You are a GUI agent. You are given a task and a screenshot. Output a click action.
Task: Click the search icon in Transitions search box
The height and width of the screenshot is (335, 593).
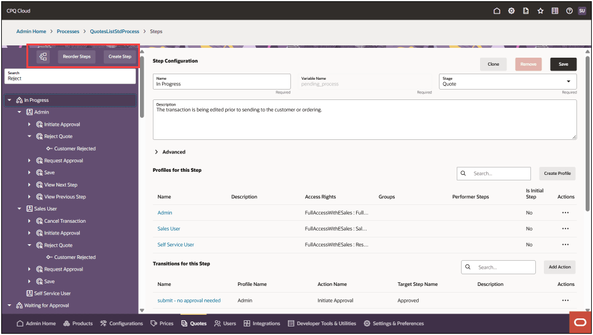[x=468, y=268]
